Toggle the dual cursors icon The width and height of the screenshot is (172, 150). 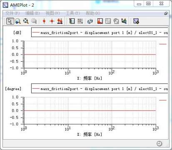pos(60,21)
